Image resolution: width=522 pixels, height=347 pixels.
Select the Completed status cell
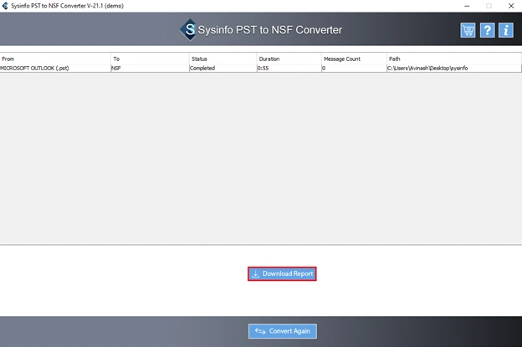(x=223, y=69)
